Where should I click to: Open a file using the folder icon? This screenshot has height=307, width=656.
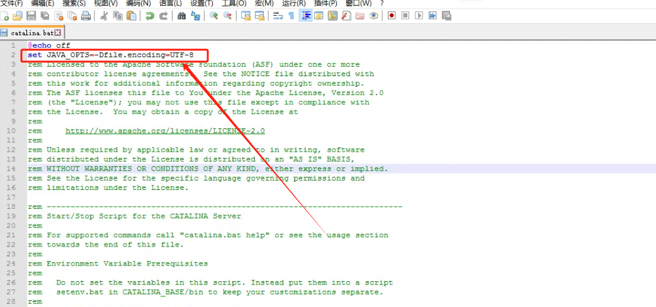pos(17,16)
